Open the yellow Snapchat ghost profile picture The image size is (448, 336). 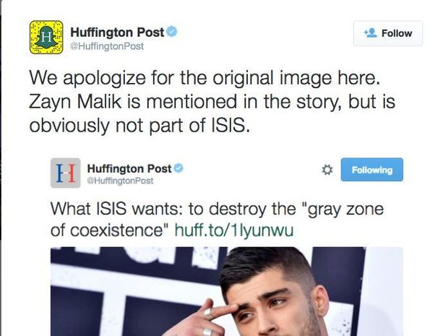coord(46,38)
